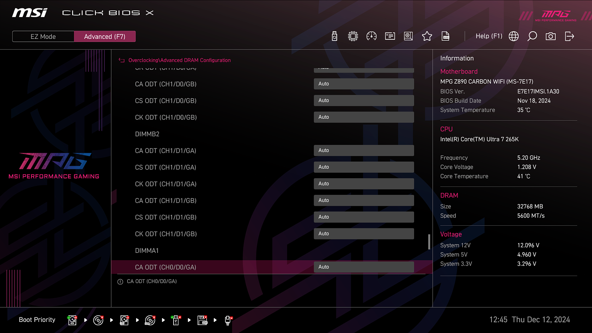Click the Motherboard heading in Information
592x333 pixels.
coord(459,72)
